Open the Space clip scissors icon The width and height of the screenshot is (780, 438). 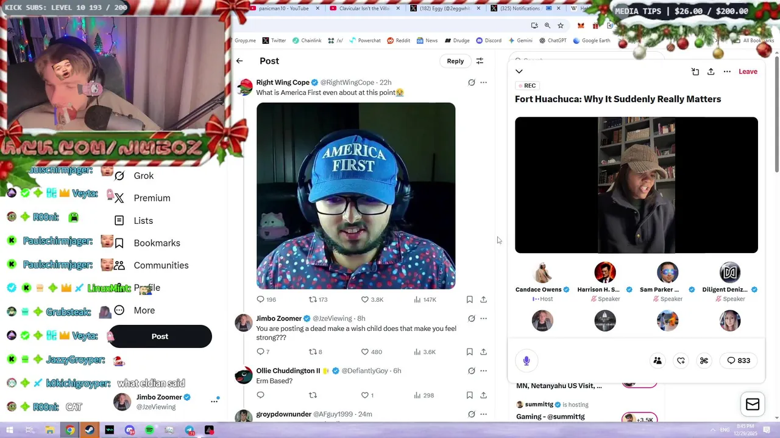tap(704, 361)
